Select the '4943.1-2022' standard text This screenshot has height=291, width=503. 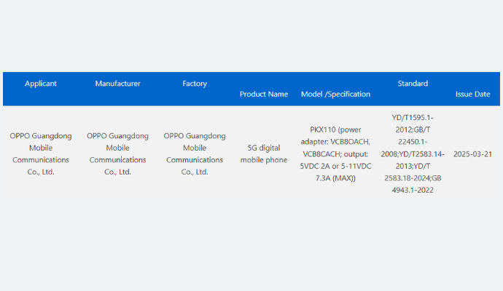(x=413, y=189)
